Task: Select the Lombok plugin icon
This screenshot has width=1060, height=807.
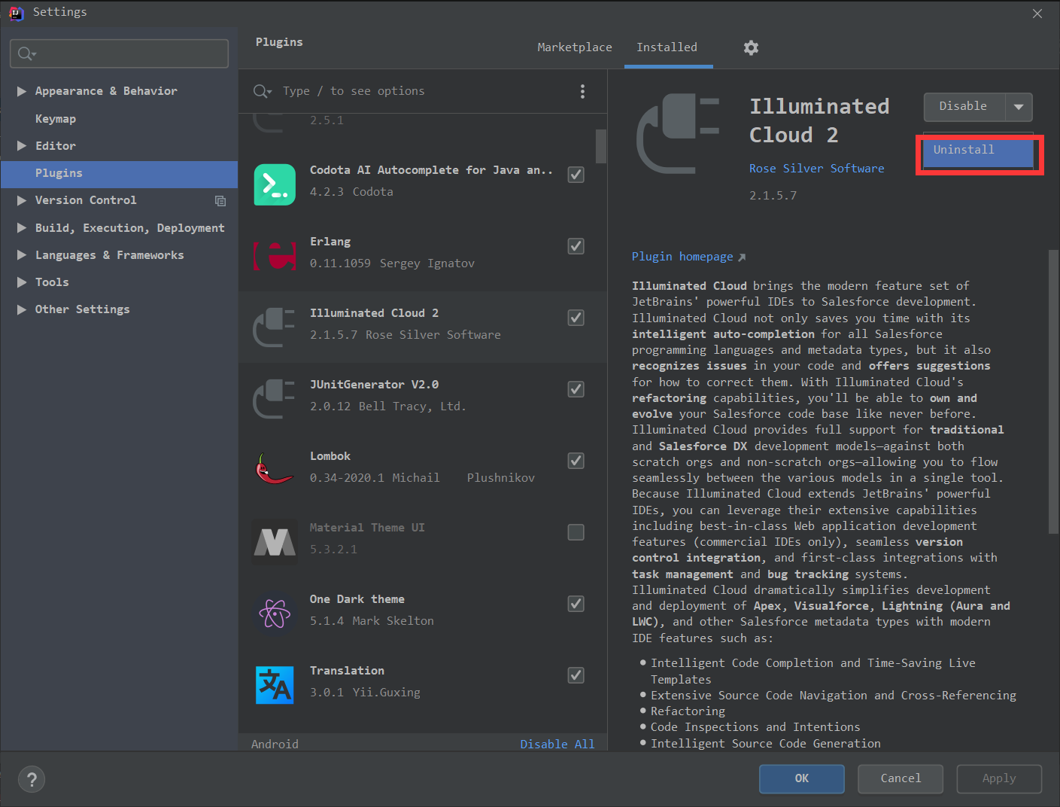Action: click(275, 467)
